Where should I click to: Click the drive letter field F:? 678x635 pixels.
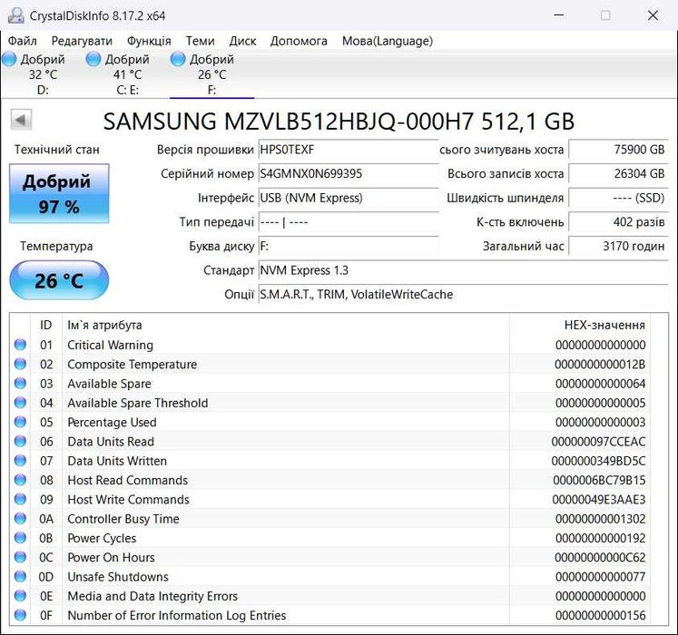tap(349, 247)
